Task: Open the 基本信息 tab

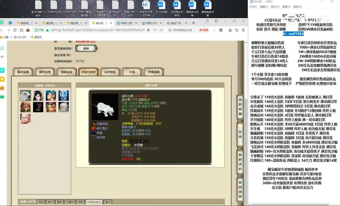Action: click(23, 72)
